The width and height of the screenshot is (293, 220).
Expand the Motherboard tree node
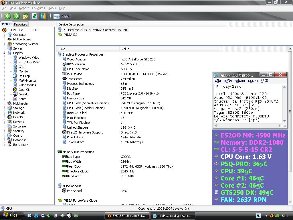[4, 39]
